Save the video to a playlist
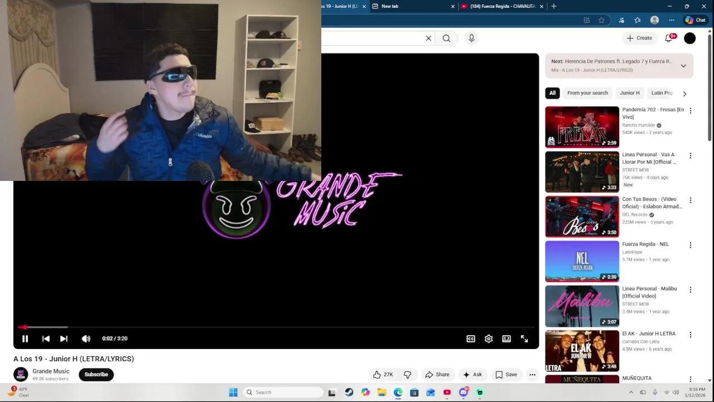The height and width of the screenshot is (402, 714). click(x=506, y=375)
